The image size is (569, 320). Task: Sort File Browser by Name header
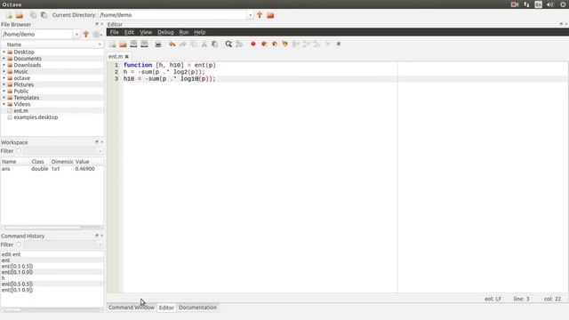pyautogui.click(x=52, y=44)
